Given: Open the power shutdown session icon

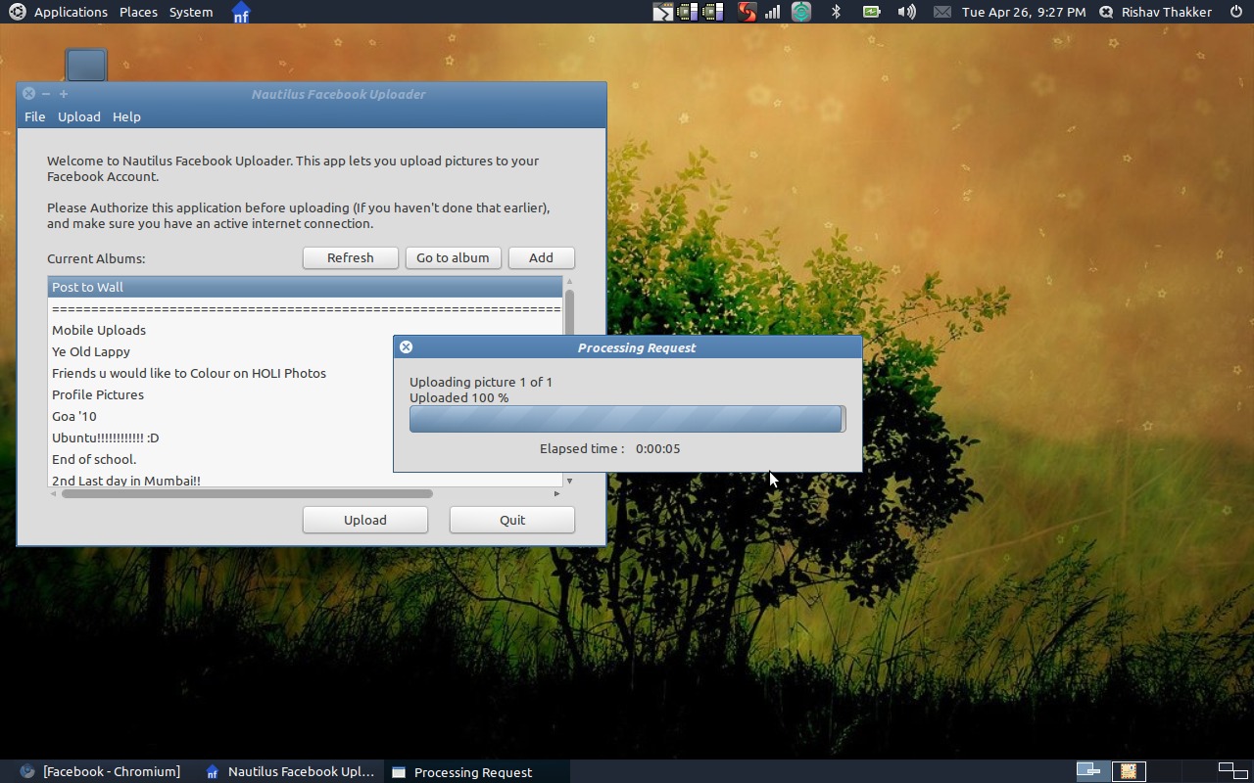Looking at the screenshot, I should point(1235,12).
